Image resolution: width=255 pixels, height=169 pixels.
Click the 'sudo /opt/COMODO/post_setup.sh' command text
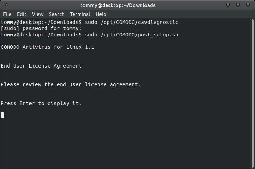pyautogui.click(x=131, y=35)
